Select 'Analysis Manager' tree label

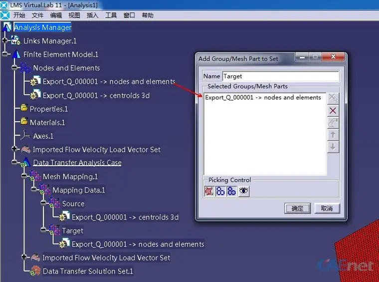(42, 27)
